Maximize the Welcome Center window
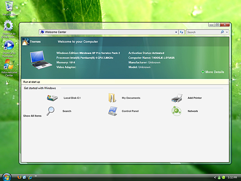This screenshot has width=241, height=181. pyautogui.click(x=217, y=25)
